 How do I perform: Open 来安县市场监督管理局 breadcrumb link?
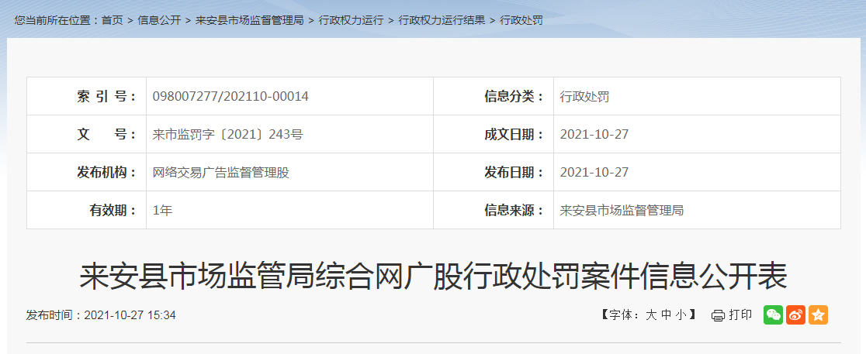pos(250,20)
